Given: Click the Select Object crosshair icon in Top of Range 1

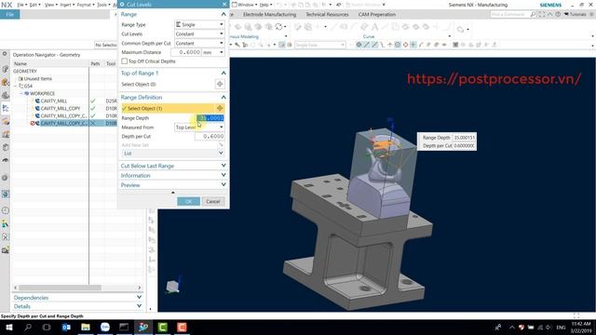Looking at the screenshot, I should click(x=220, y=84).
